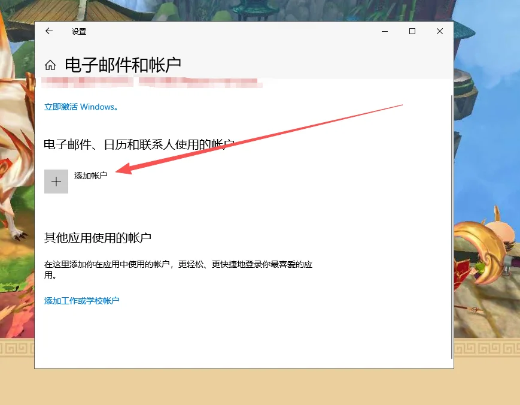
Task: Click the 其他应用使用的帐户 heading
Action: [x=98, y=238]
